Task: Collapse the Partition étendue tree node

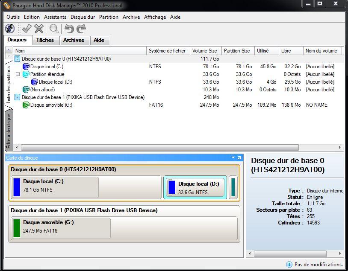Action: [18, 74]
